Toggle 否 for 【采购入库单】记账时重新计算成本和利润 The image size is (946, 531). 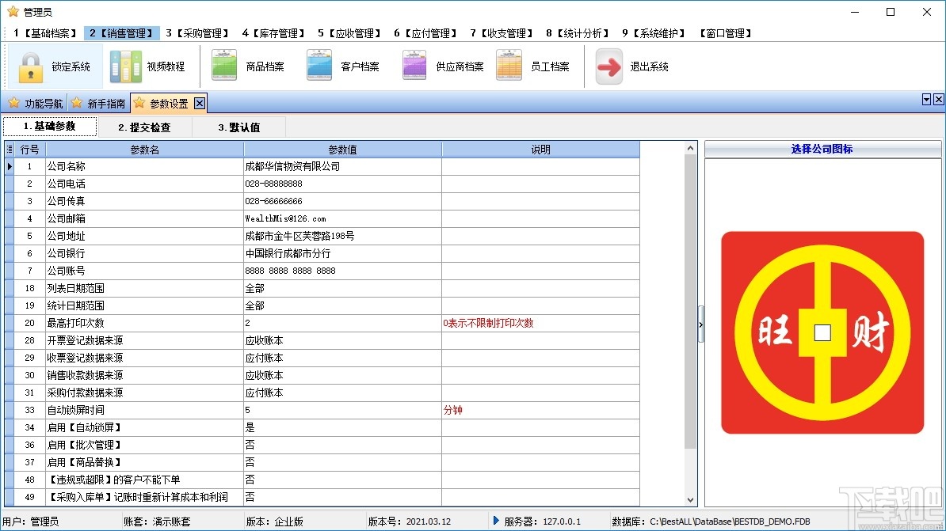click(x=343, y=498)
